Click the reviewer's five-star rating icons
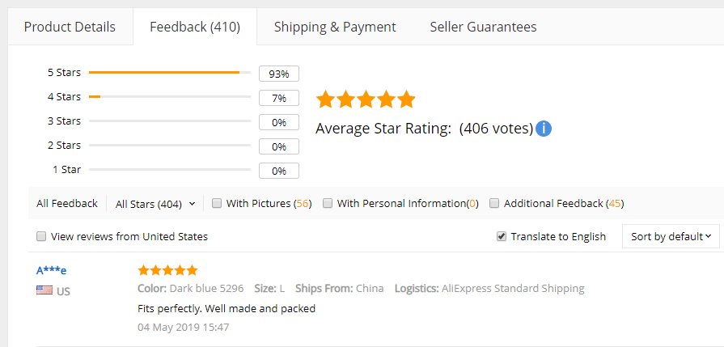Image resolution: width=724 pixels, height=347 pixels. click(x=167, y=270)
